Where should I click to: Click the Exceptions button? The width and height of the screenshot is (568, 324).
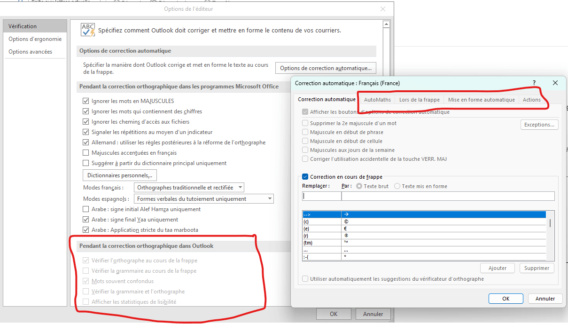(539, 125)
